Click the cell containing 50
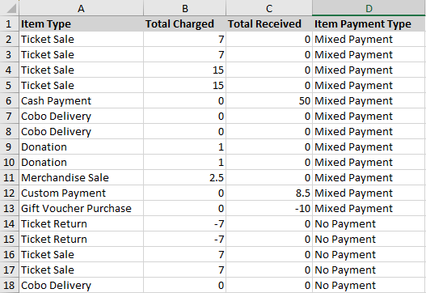Screen dimensions: 426x293 pos(269,101)
